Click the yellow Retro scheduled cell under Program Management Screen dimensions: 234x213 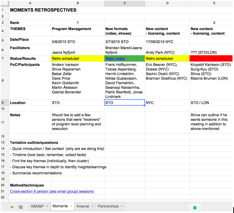point(78,58)
